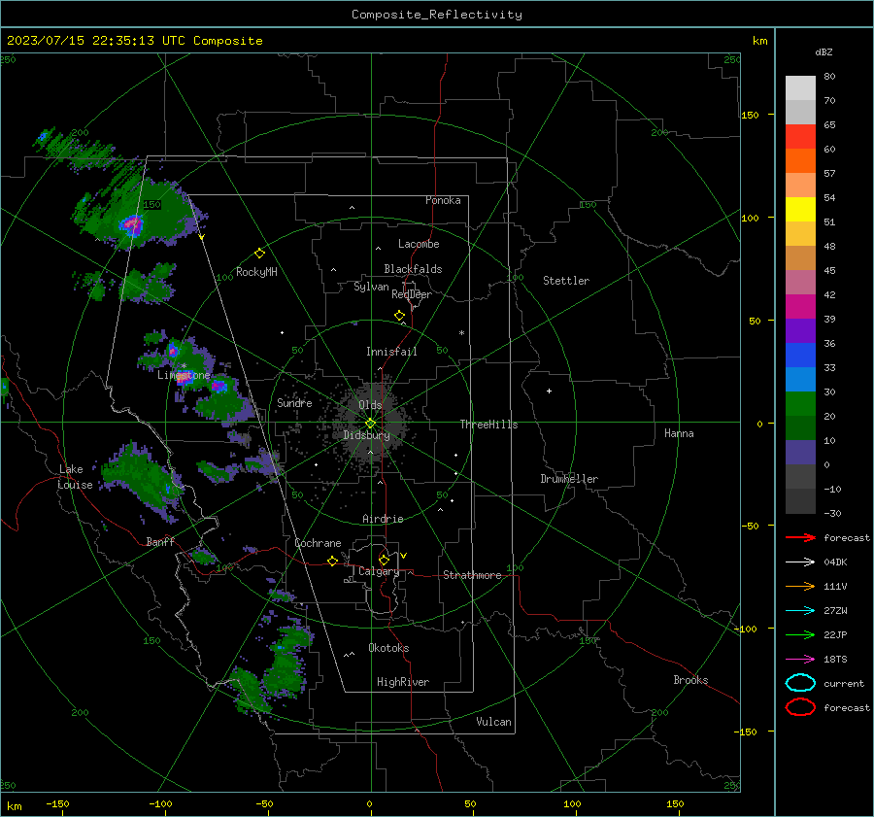This screenshot has width=874, height=817.
Task: Select the Lake Louise label
Action: pos(75,477)
